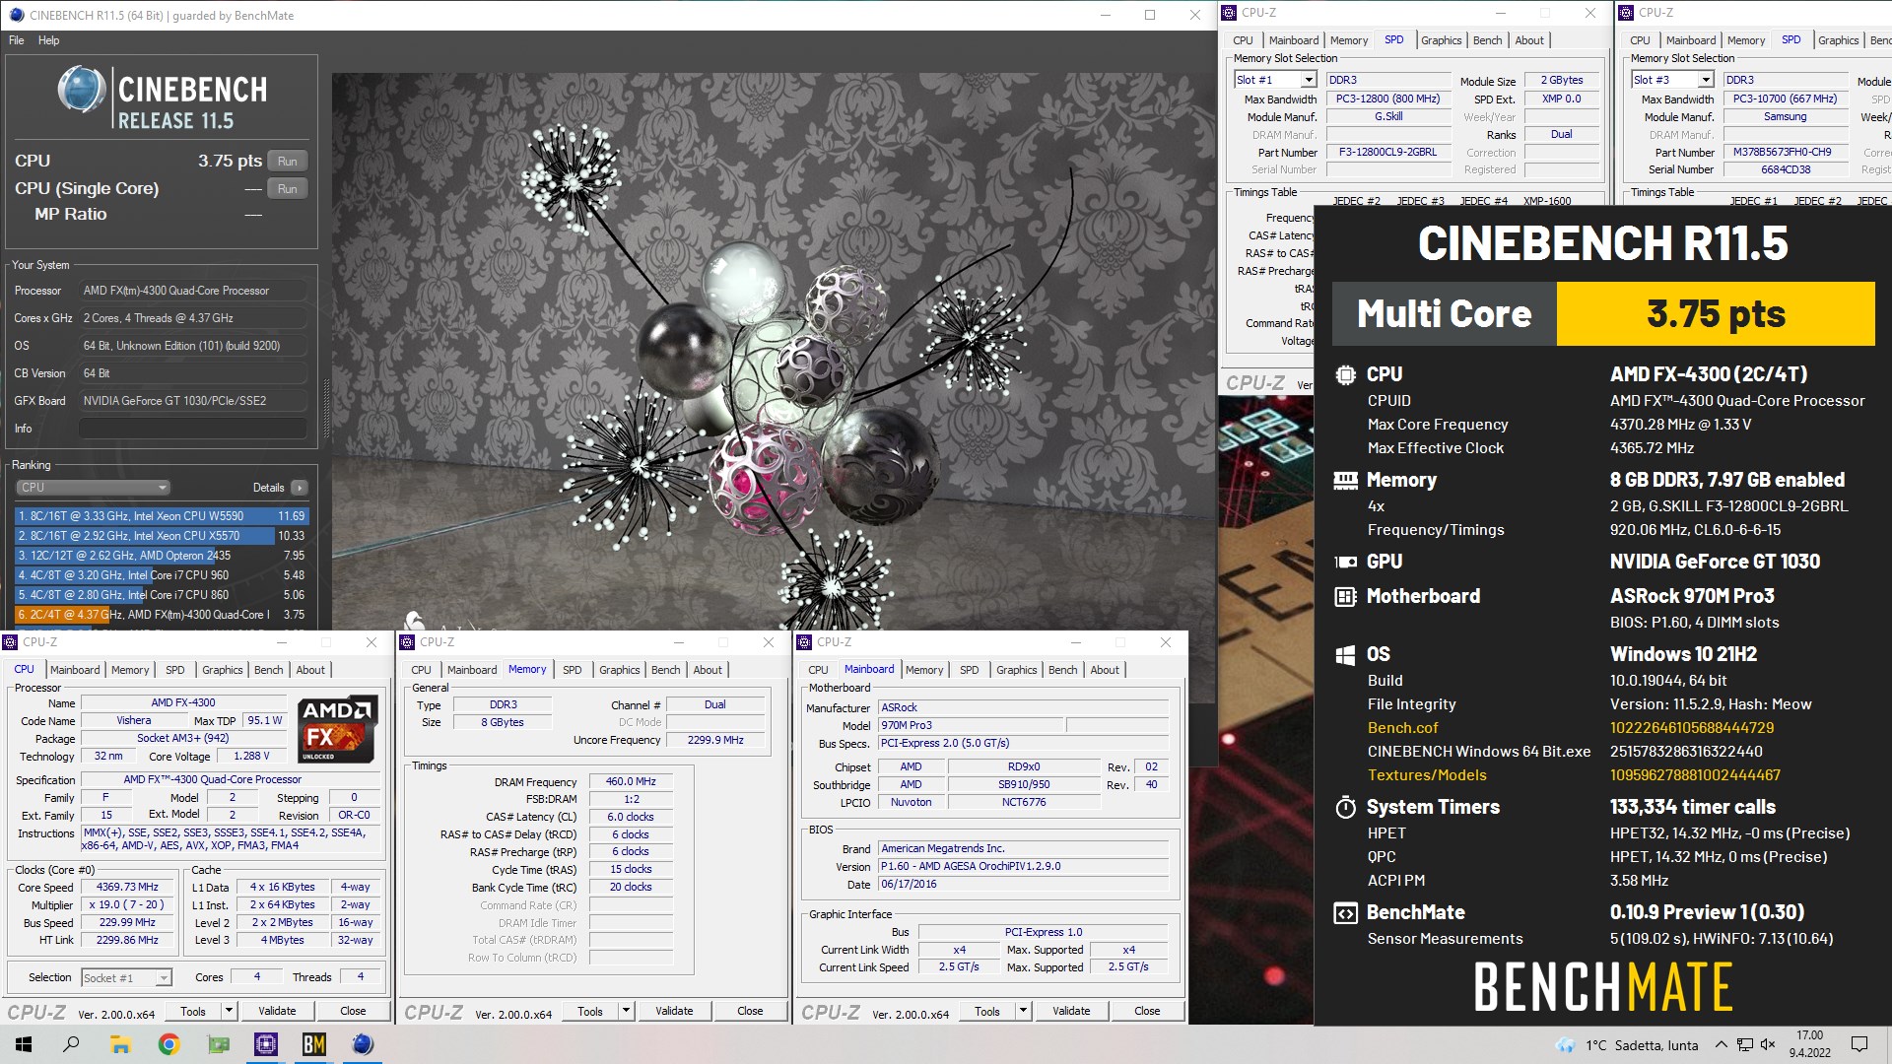This screenshot has width=1892, height=1064.
Task: Click the Textures/Models label in BenchMate
Action: [1427, 775]
